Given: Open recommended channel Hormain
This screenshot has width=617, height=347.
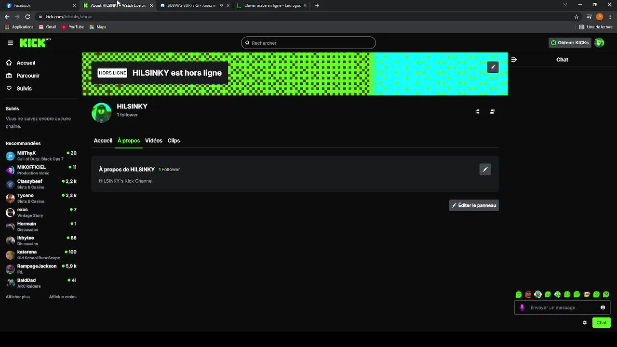Looking at the screenshot, I should click(x=41, y=227).
